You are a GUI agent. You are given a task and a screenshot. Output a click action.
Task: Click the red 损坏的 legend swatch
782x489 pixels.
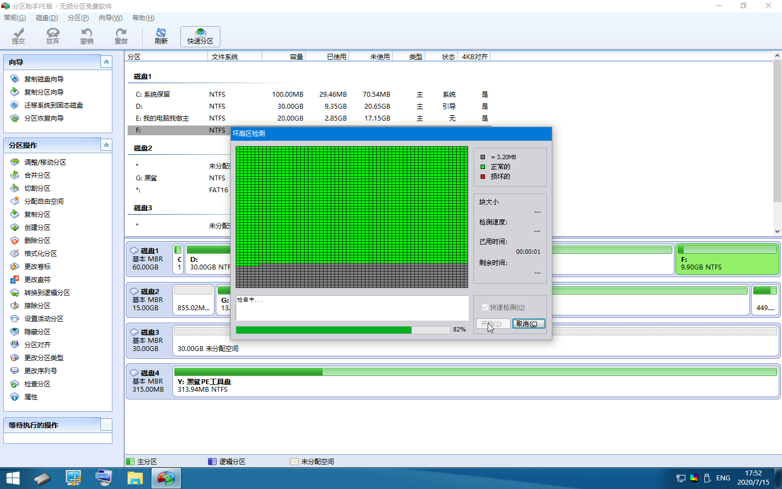pyautogui.click(x=482, y=177)
